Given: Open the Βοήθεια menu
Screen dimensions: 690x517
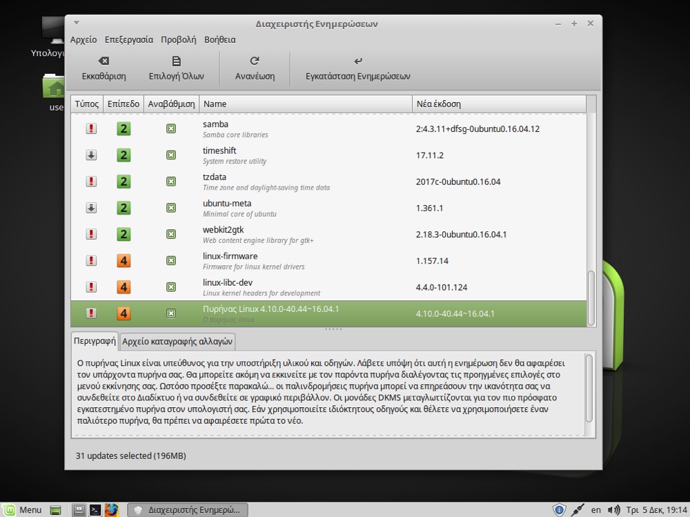Looking at the screenshot, I should [219, 39].
